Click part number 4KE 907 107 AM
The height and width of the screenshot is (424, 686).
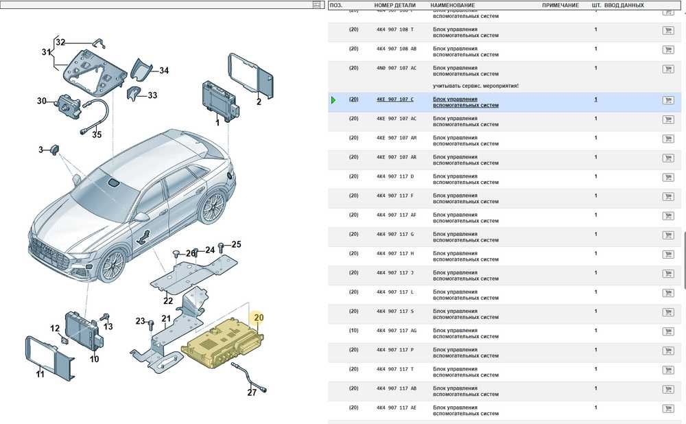click(x=397, y=138)
